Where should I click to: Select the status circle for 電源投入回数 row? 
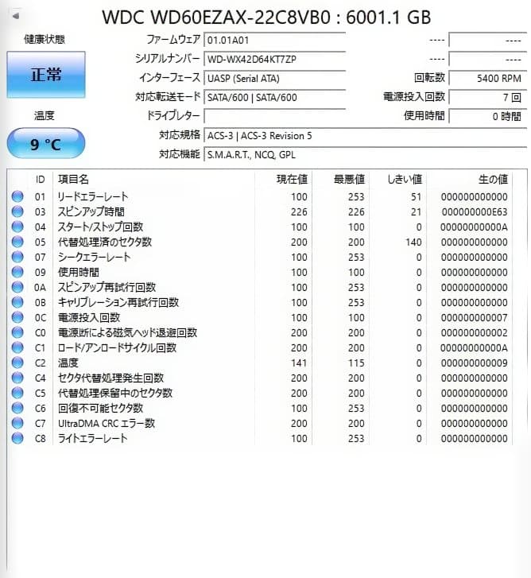tap(17, 317)
